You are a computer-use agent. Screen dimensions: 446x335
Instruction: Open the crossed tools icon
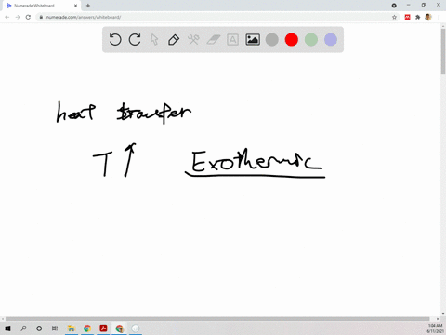[193, 40]
